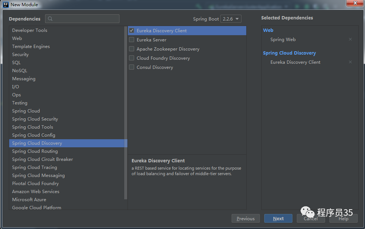Select the Spring Cloud category
365x229 pixels.
(67, 111)
